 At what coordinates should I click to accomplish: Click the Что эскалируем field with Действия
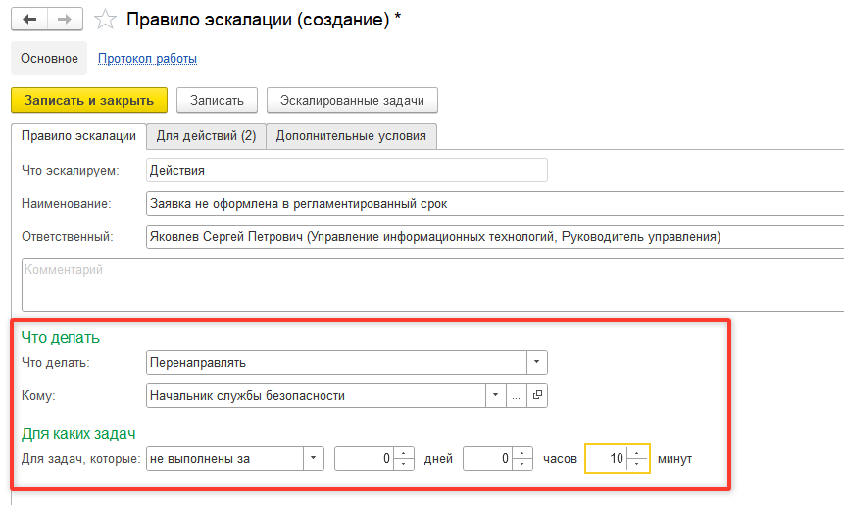347,170
